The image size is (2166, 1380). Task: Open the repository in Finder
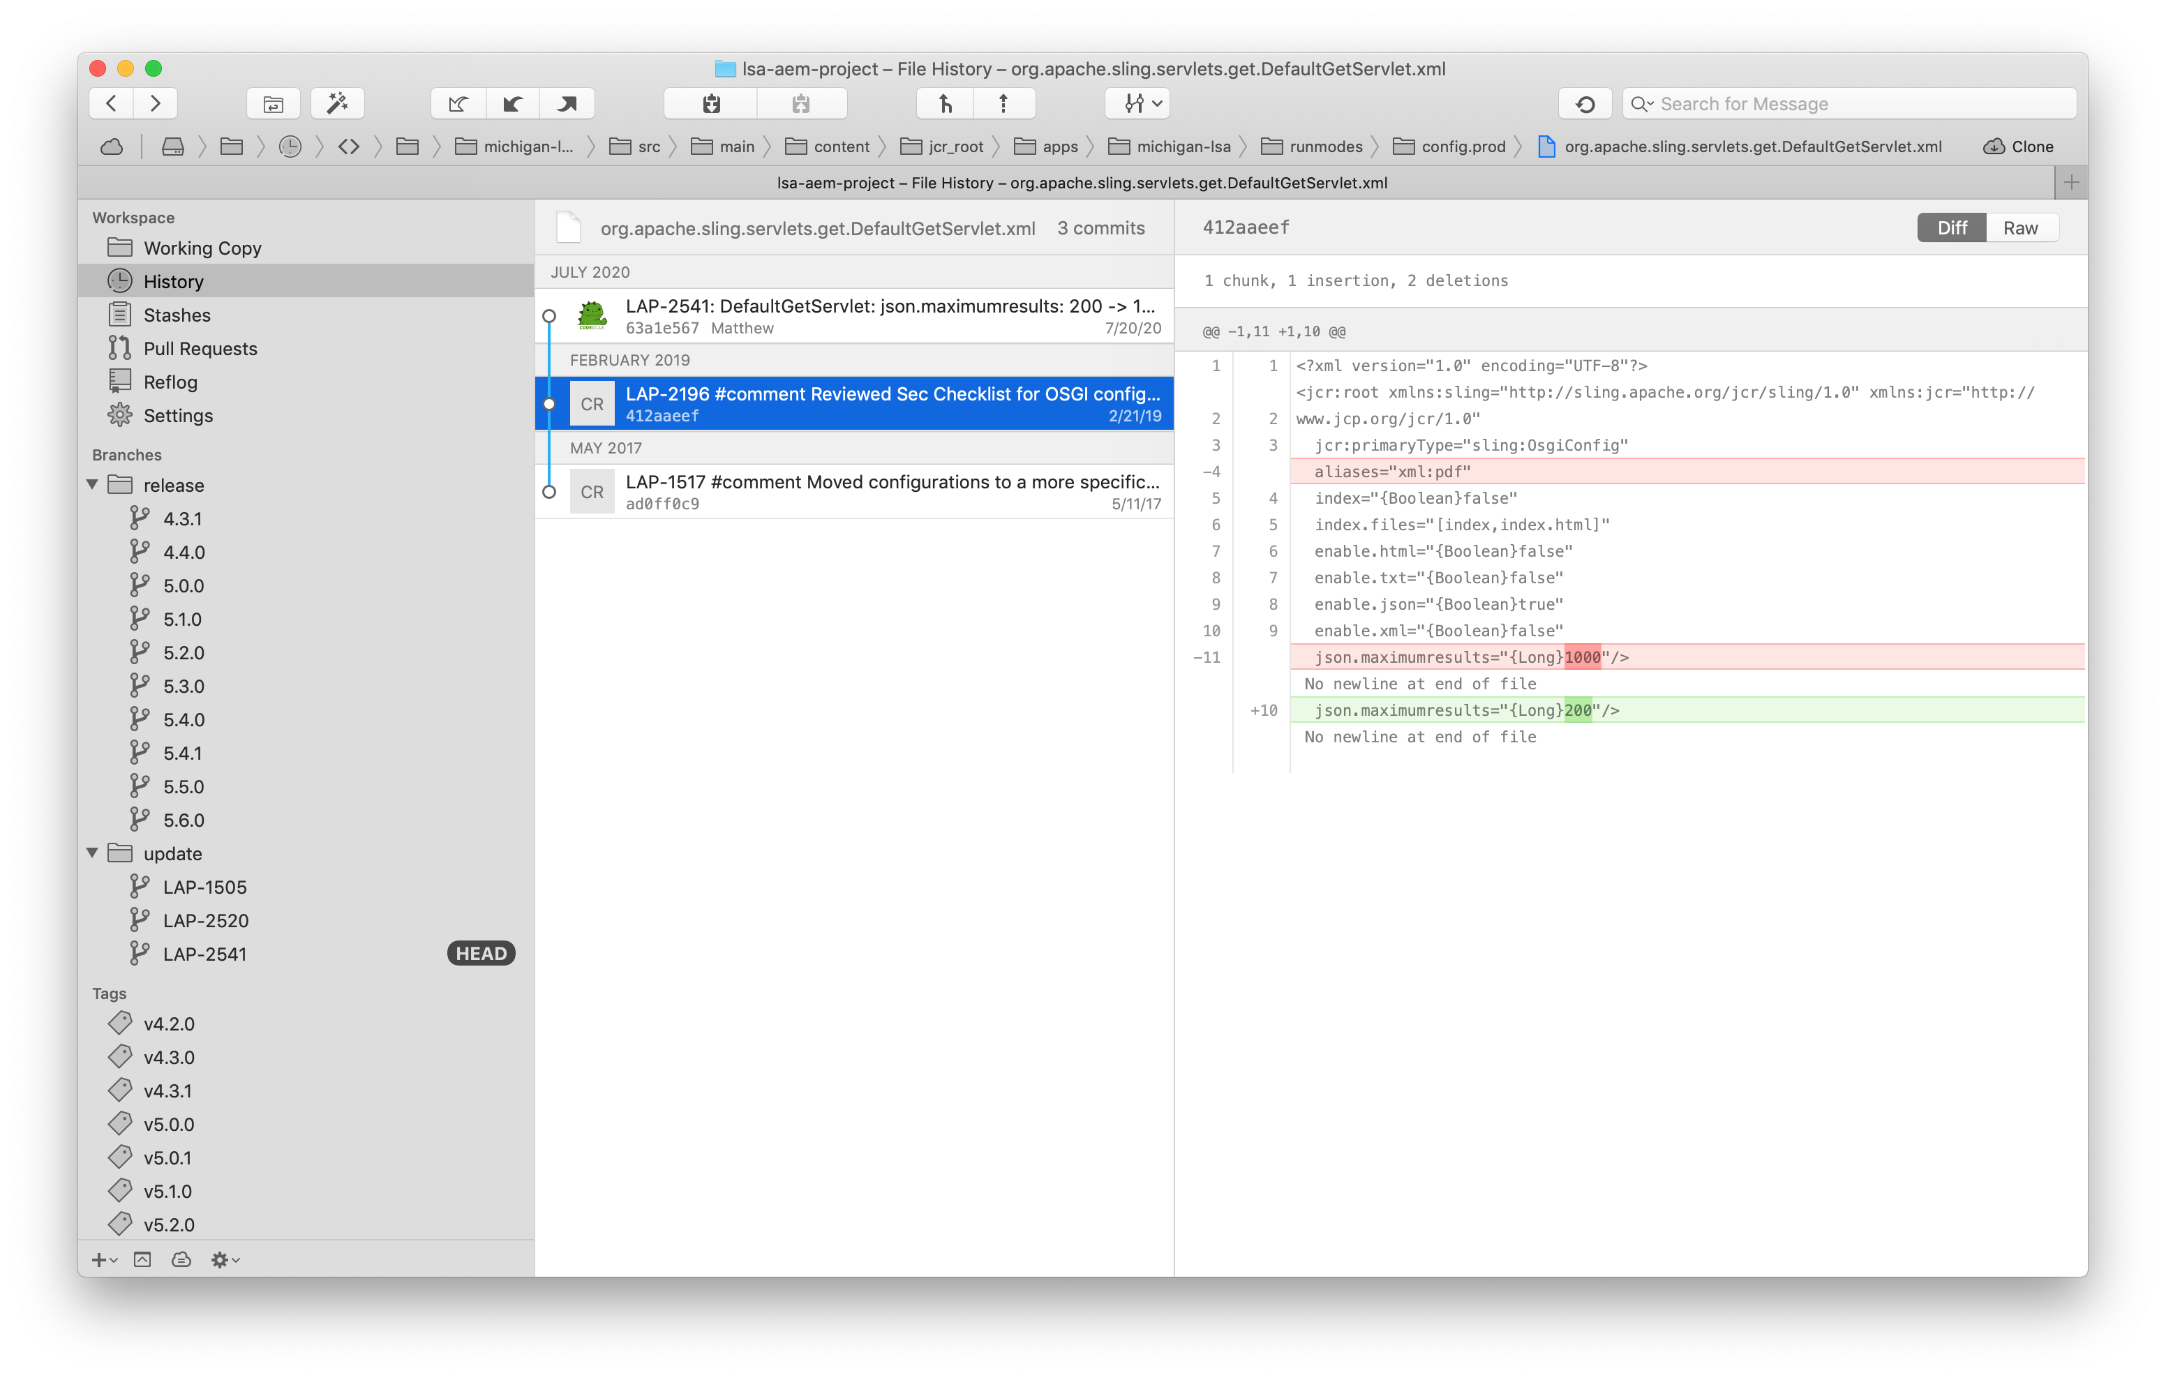coord(273,103)
